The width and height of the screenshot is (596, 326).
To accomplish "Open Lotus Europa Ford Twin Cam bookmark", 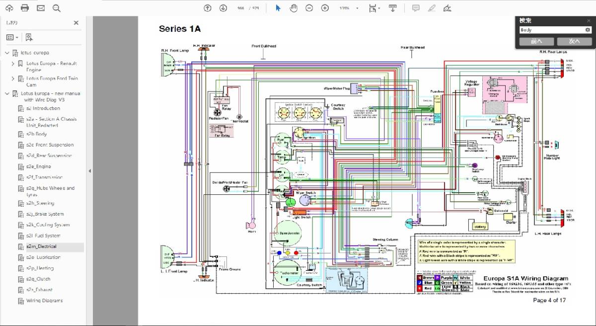I will (x=52, y=81).
